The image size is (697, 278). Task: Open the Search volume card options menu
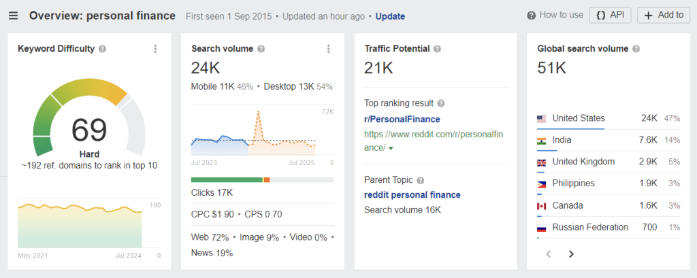coord(329,49)
